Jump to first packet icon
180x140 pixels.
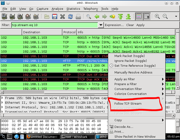[x=120, y=17]
